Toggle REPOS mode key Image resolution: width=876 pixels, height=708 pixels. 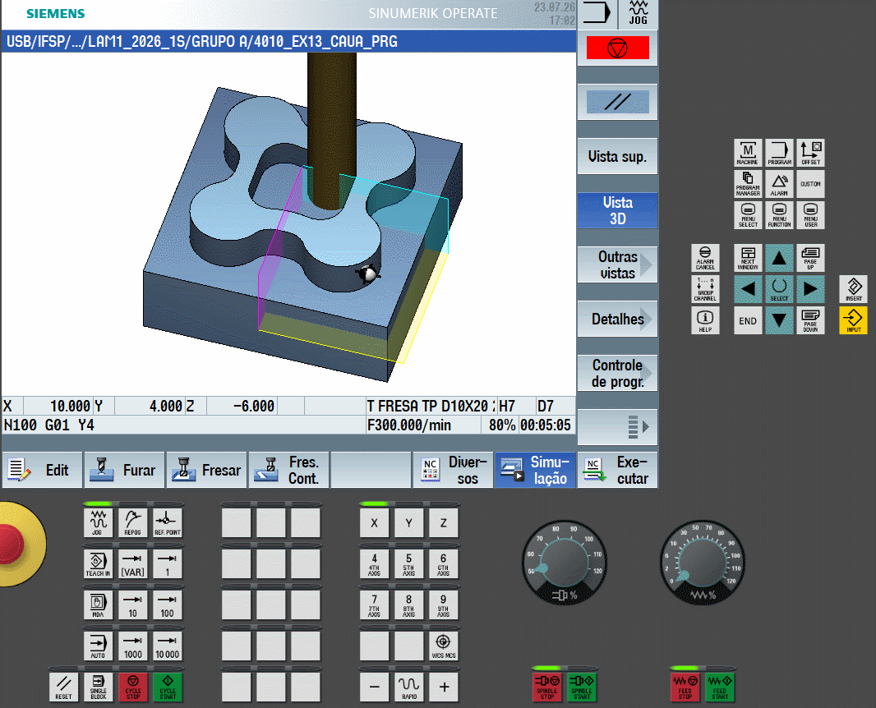pos(132,522)
